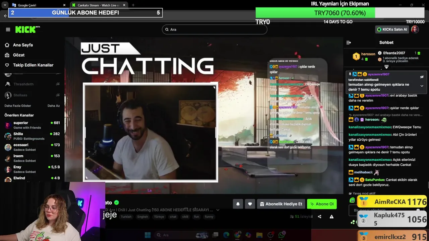
Task: Expand the gift leaderboard arrow below heroson
Action: click(386, 67)
